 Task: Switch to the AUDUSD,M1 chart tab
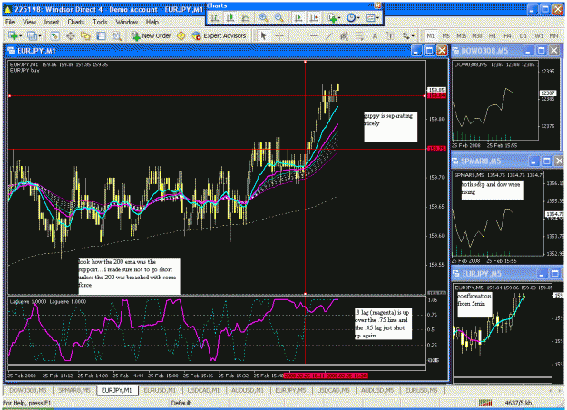click(248, 390)
